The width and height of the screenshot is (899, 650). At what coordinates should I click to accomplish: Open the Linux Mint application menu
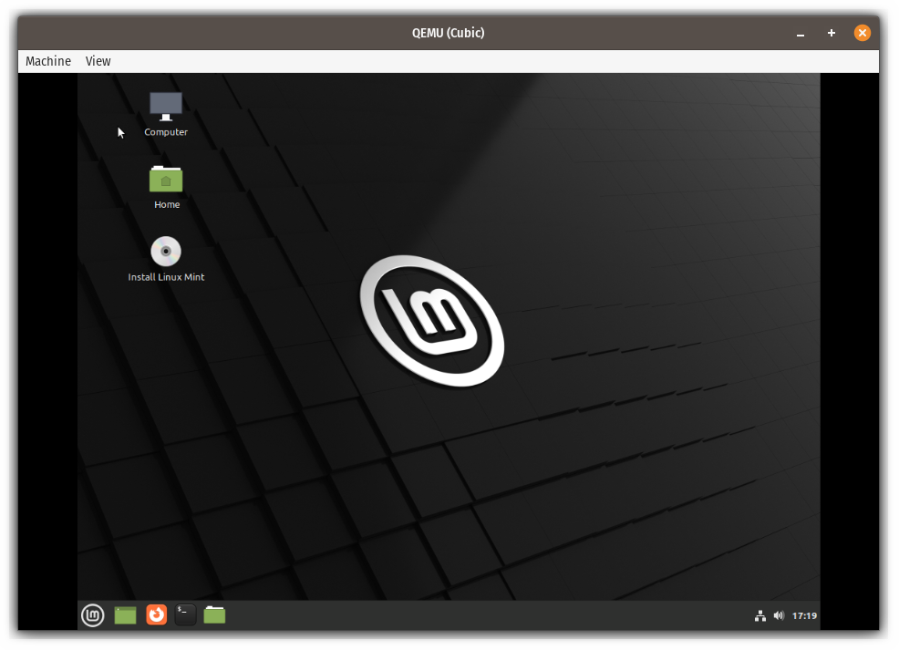point(92,614)
